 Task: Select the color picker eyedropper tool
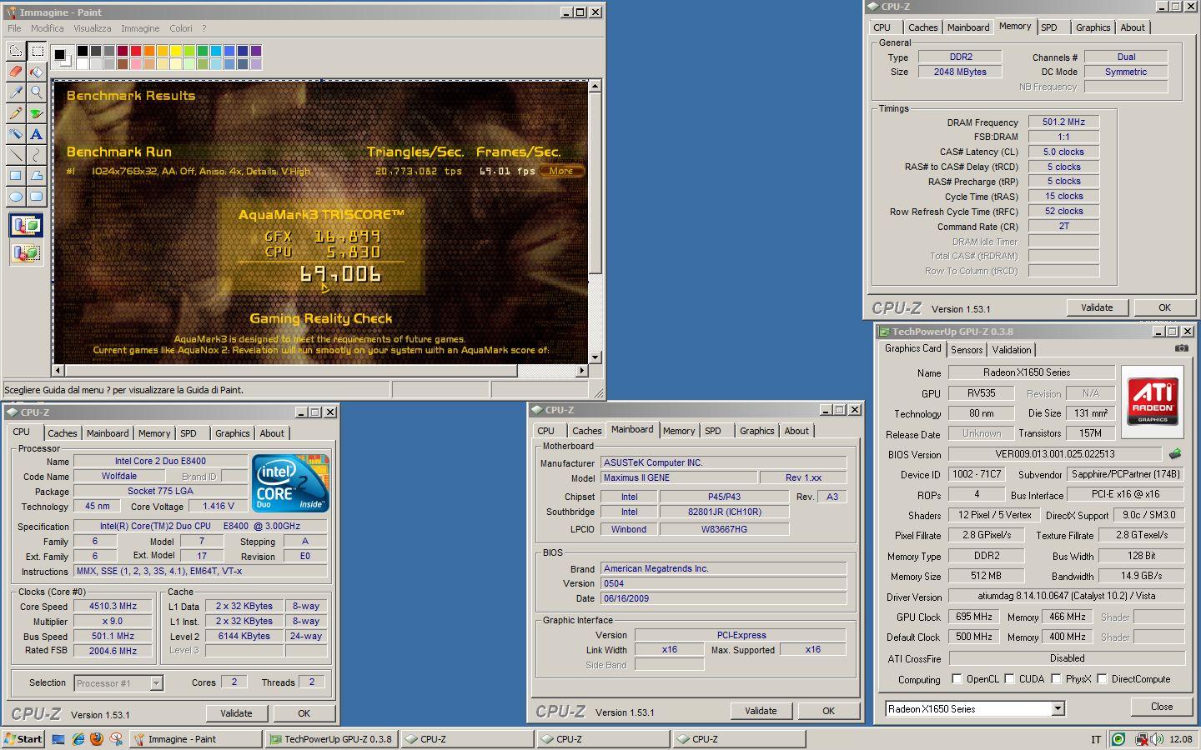tap(16, 92)
